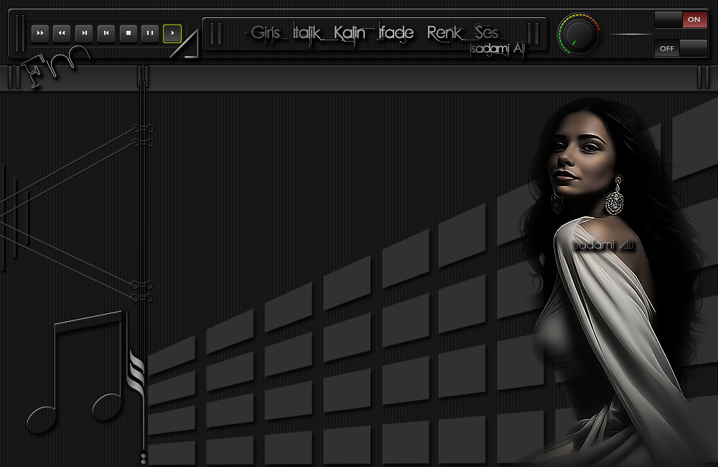Skip to the previous track
The width and height of the screenshot is (718, 467).
coord(106,34)
